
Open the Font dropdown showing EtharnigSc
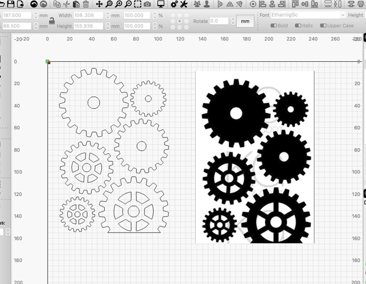tap(308, 15)
